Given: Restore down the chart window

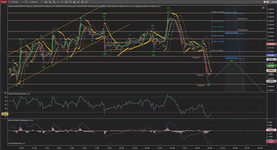Looking at the screenshot, I should coord(273,2).
